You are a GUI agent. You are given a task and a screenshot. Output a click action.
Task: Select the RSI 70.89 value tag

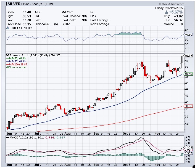coord(188,35)
